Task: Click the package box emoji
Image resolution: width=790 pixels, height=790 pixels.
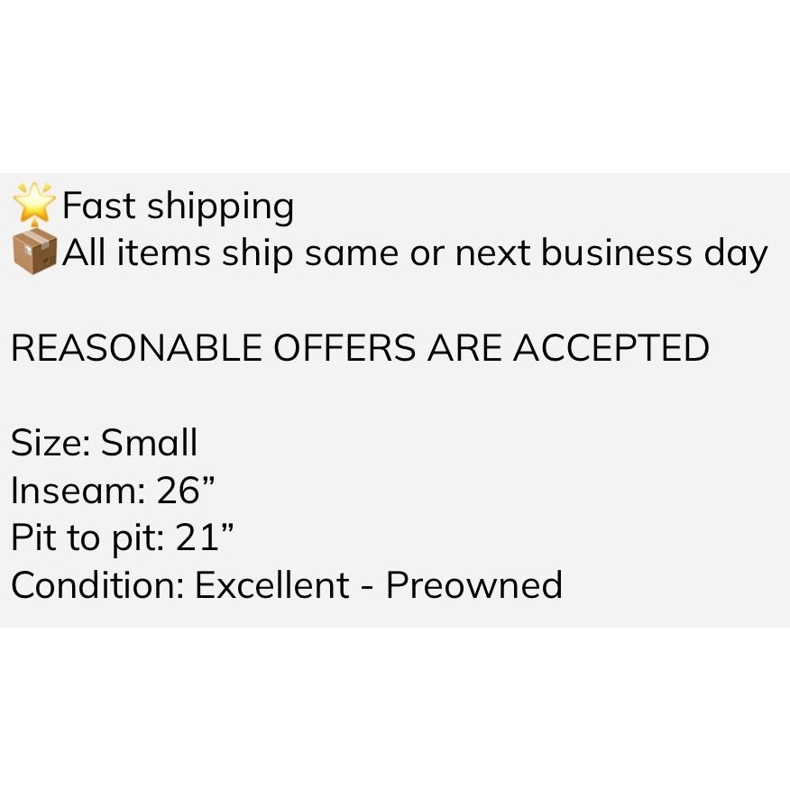Action: click(x=34, y=253)
